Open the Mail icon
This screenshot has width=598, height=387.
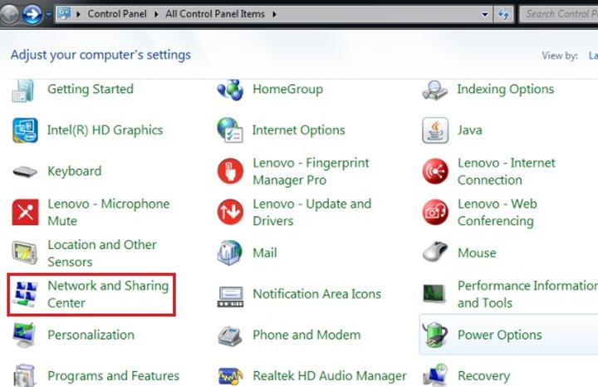tap(229, 252)
